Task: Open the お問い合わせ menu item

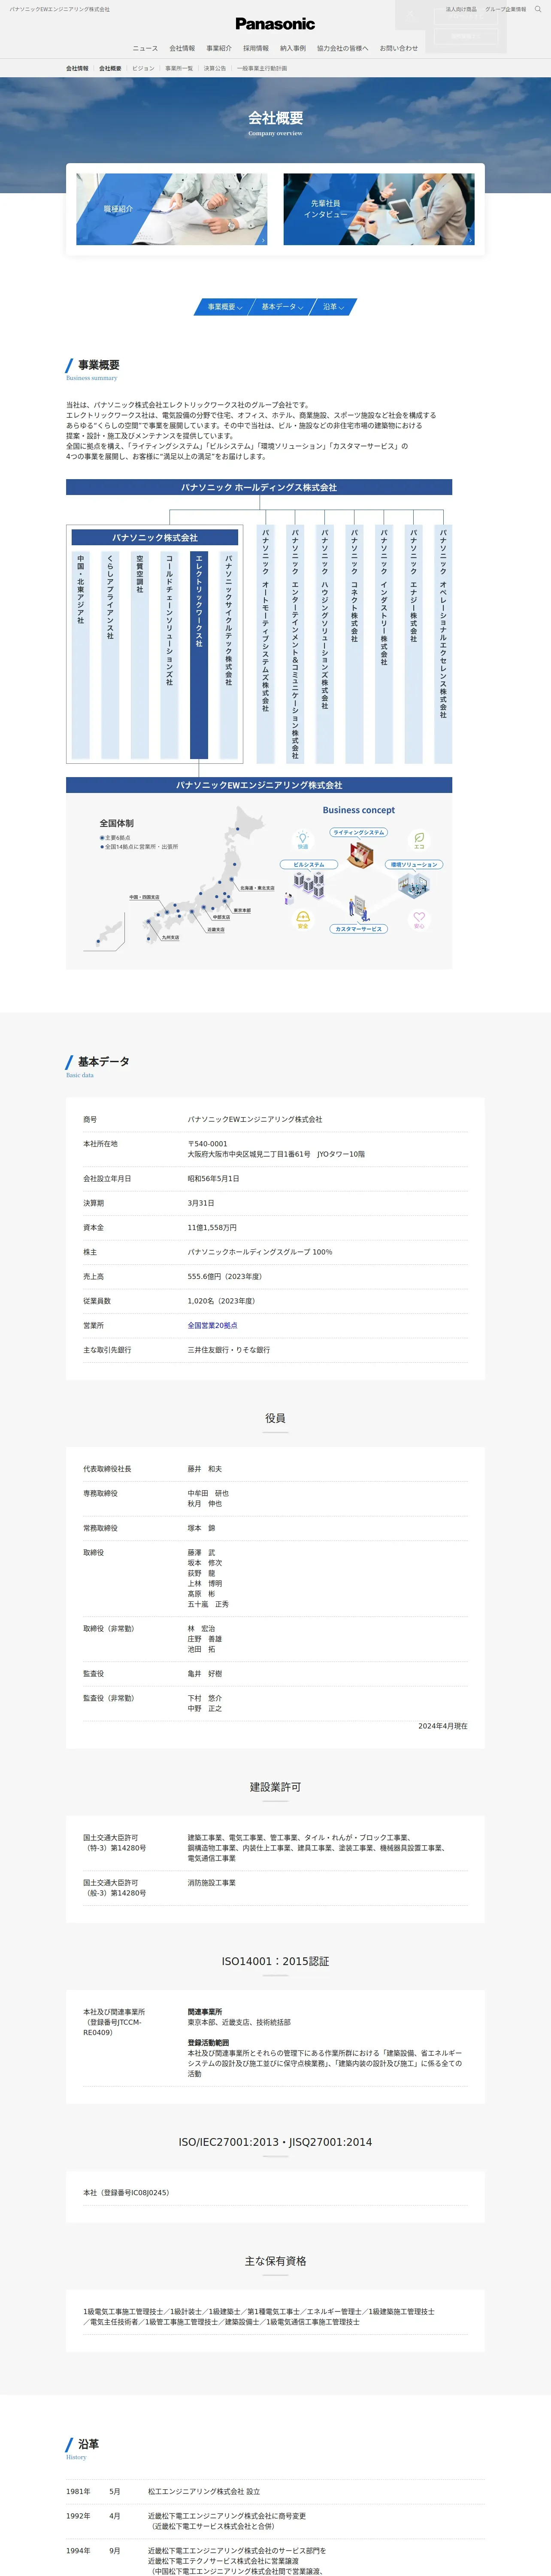Action: pos(399,48)
